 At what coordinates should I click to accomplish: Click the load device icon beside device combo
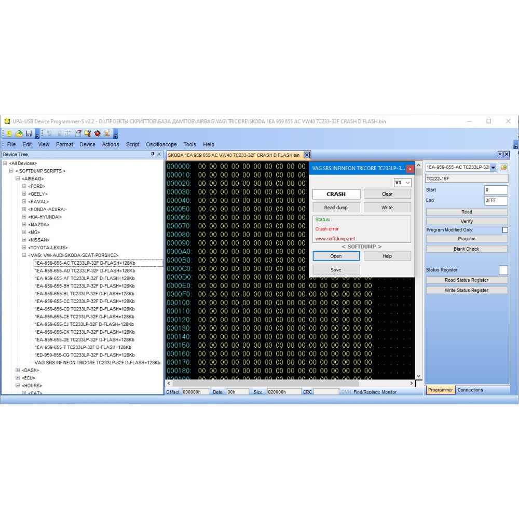(x=504, y=167)
